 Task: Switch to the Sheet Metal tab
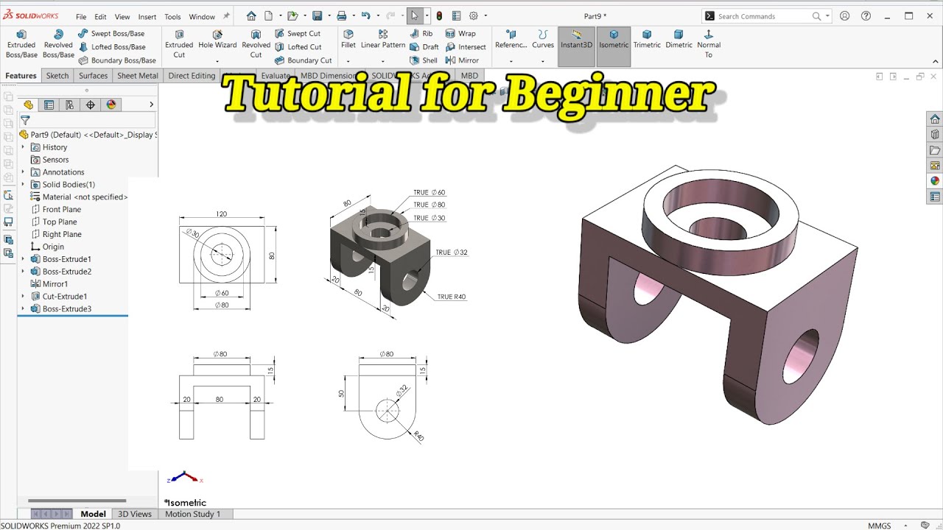pos(138,76)
